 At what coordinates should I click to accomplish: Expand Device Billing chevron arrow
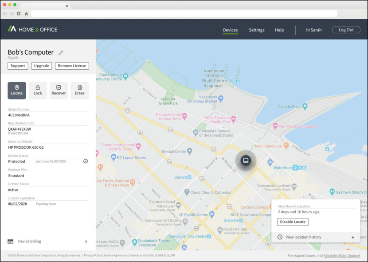(86, 242)
